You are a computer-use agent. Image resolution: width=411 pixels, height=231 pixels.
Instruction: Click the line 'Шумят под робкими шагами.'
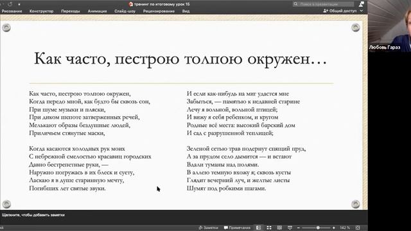click(x=226, y=188)
